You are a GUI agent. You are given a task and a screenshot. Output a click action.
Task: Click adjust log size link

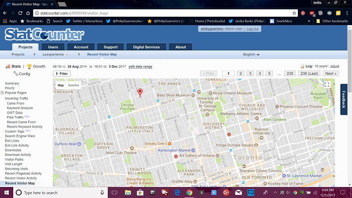click(334, 66)
